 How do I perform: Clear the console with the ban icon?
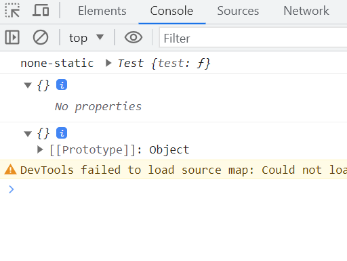(41, 37)
